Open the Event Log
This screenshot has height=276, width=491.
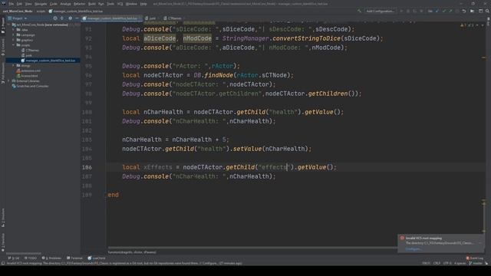tap(475, 258)
